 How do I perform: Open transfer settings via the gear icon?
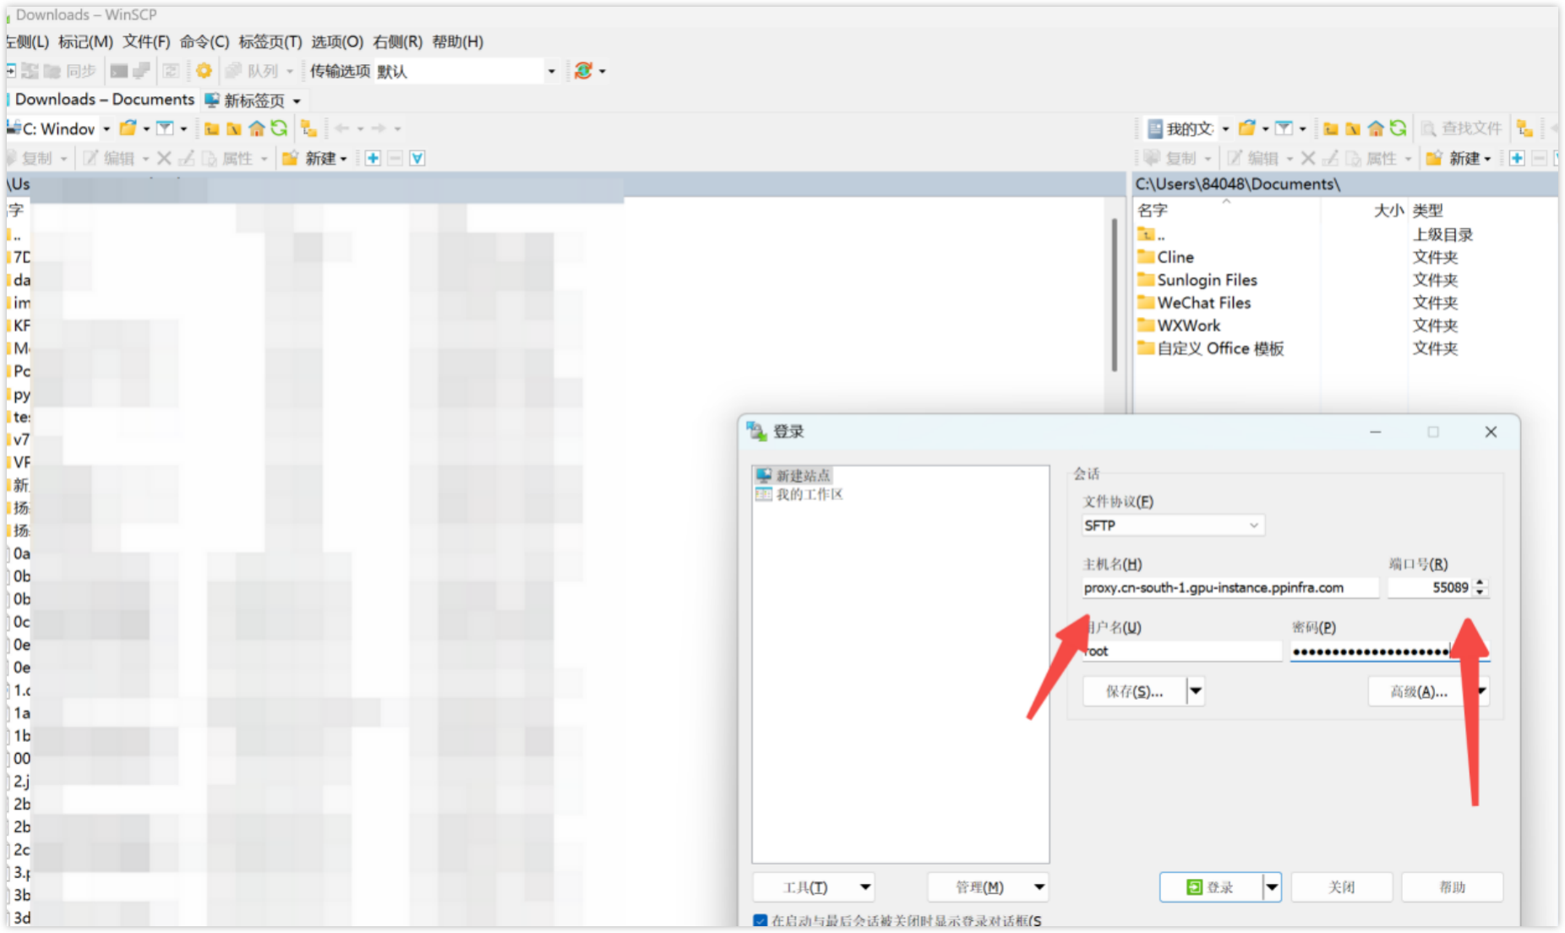pyautogui.click(x=203, y=71)
